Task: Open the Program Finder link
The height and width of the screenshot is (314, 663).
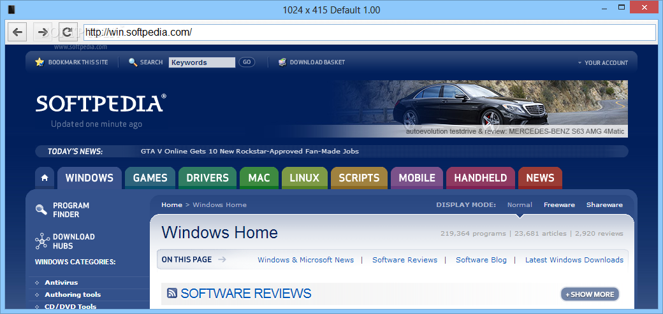Action: (x=71, y=210)
